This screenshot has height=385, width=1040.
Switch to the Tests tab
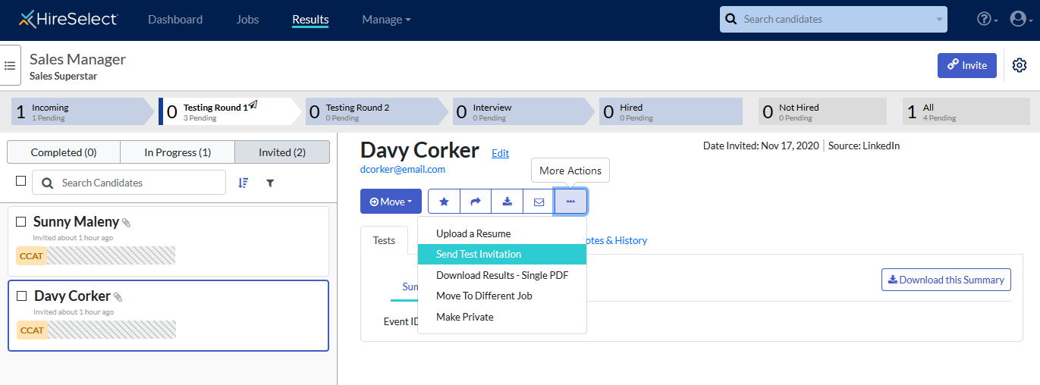coord(385,240)
